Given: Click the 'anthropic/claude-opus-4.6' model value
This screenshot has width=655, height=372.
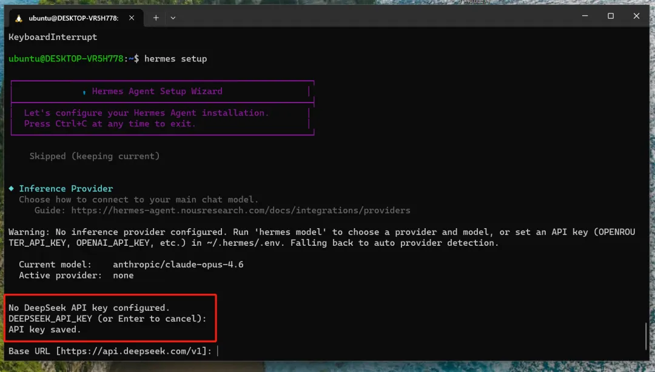Looking at the screenshot, I should click(x=178, y=265).
